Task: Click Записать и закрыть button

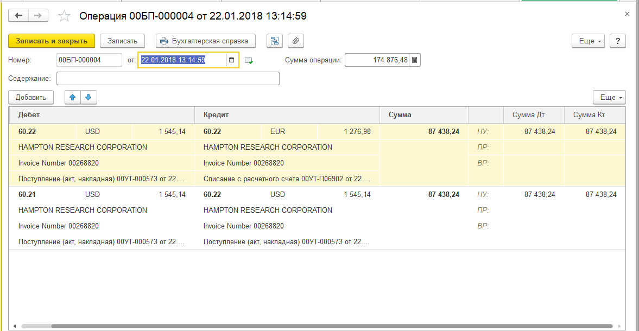Action: [52, 41]
